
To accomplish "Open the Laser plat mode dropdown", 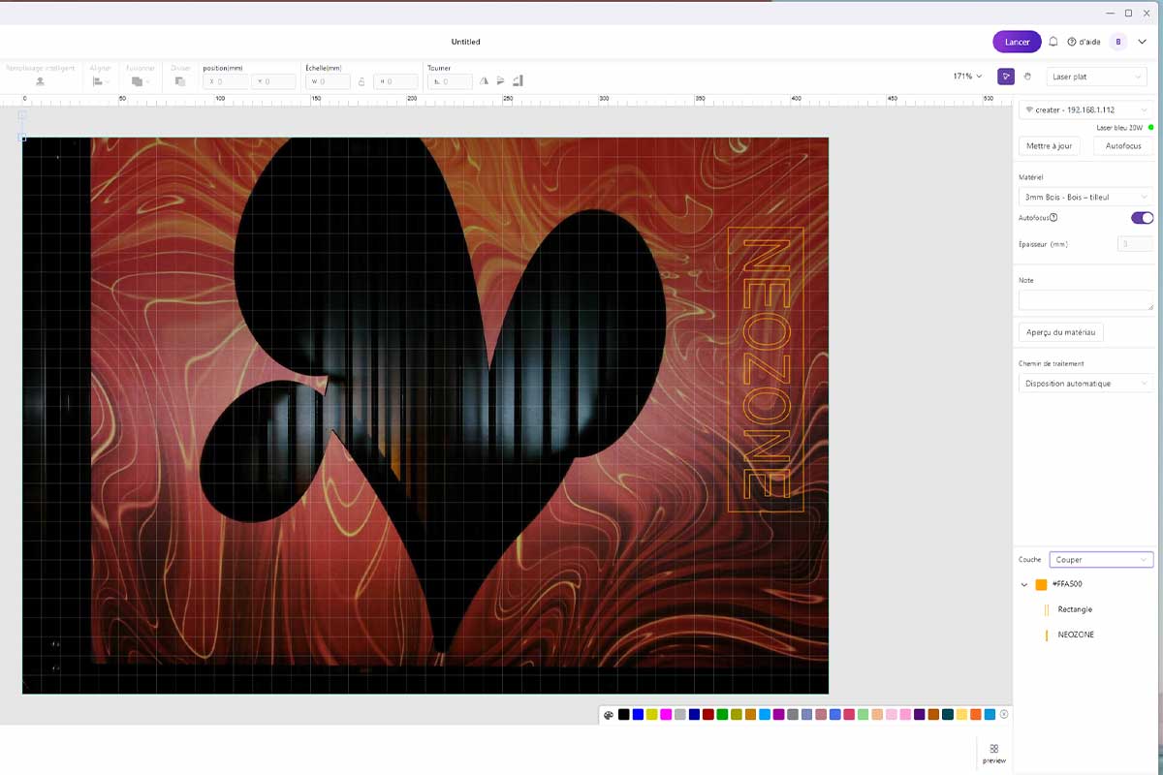I will (1097, 76).
